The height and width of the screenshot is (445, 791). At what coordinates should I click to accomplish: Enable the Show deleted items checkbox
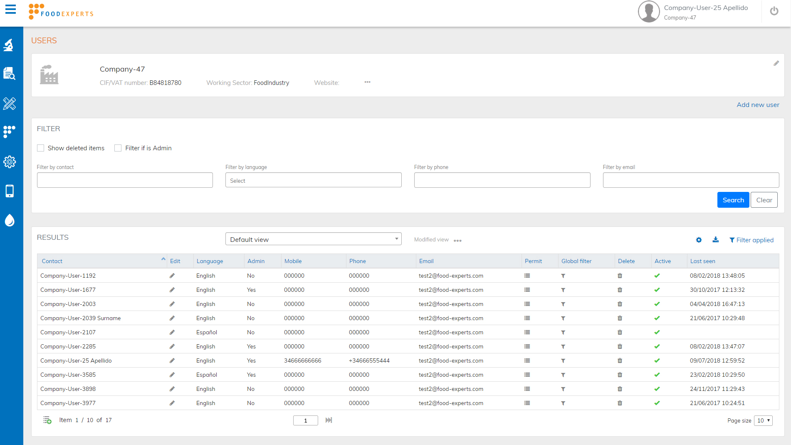tap(41, 148)
